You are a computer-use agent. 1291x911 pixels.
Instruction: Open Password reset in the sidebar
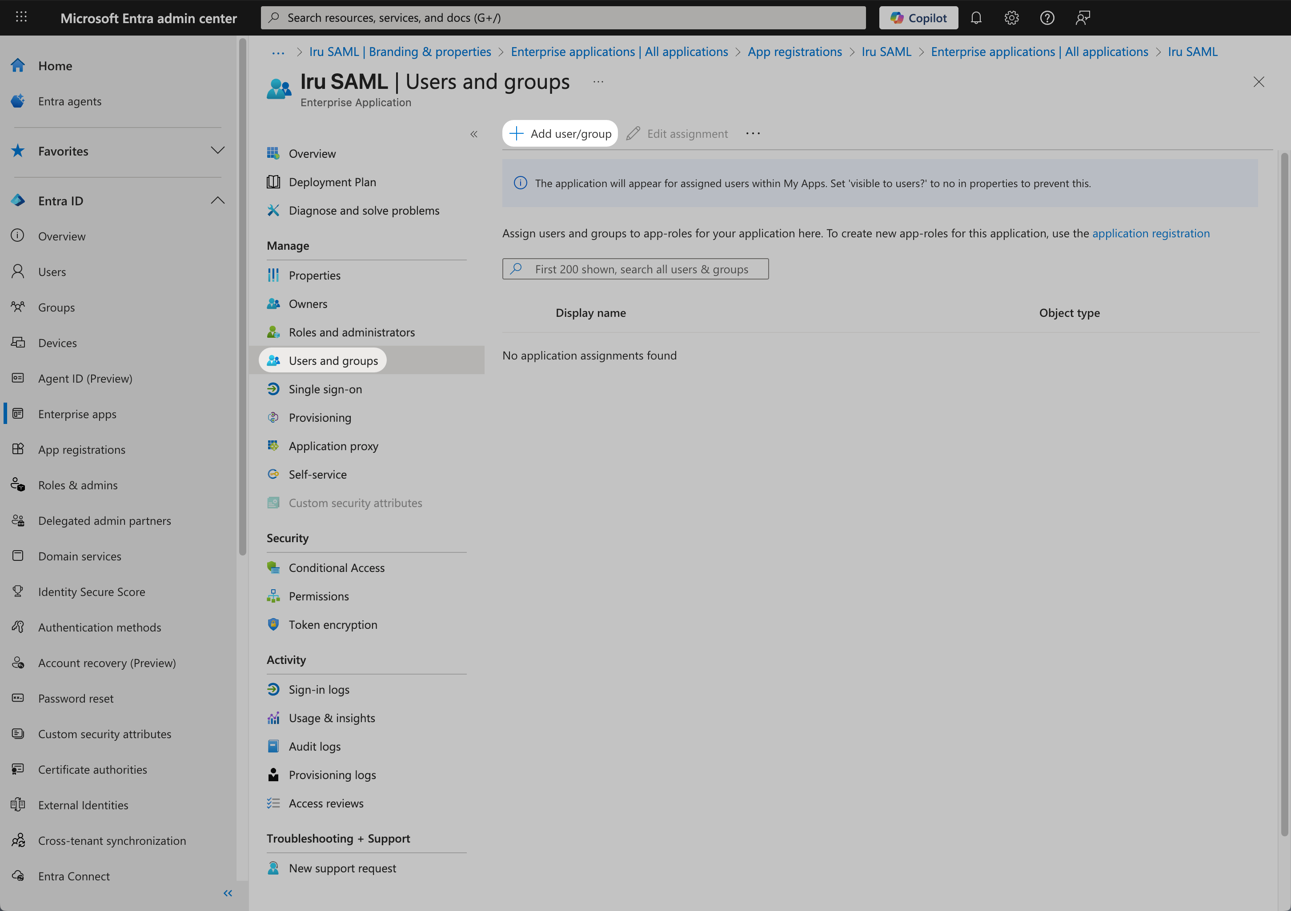click(76, 699)
